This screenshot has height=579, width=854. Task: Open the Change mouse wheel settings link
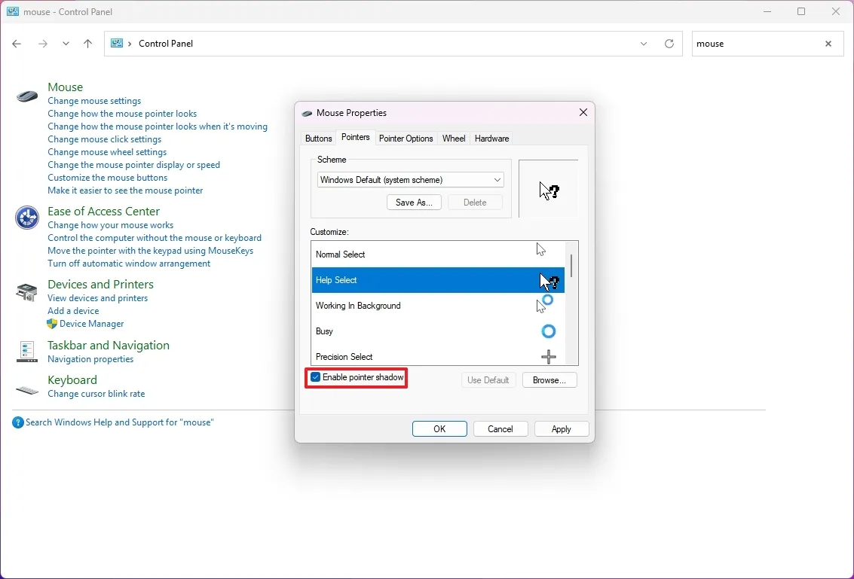107,151
